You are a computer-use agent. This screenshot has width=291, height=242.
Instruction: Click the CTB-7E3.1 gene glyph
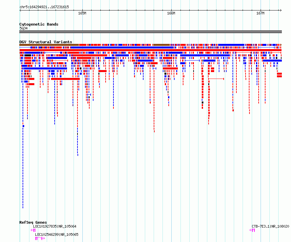click(x=252, y=230)
